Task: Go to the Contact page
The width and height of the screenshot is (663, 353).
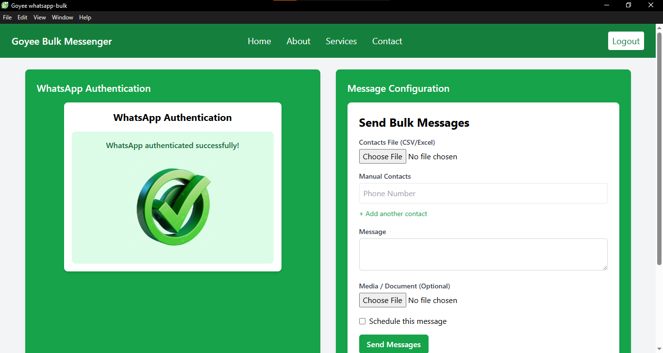Action: (x=387, y=41)
